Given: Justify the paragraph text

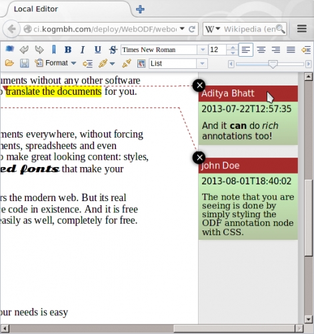Looking at the screenshot, I should (291, 49).
